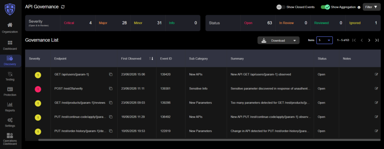Screen dimensions: 384x149
Task: Jump to last page of list
Action: (x=377, y=40)
